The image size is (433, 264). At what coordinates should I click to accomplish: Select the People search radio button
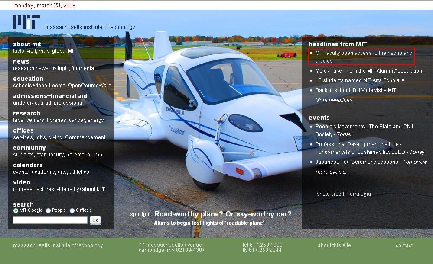(x=48, y=210)
